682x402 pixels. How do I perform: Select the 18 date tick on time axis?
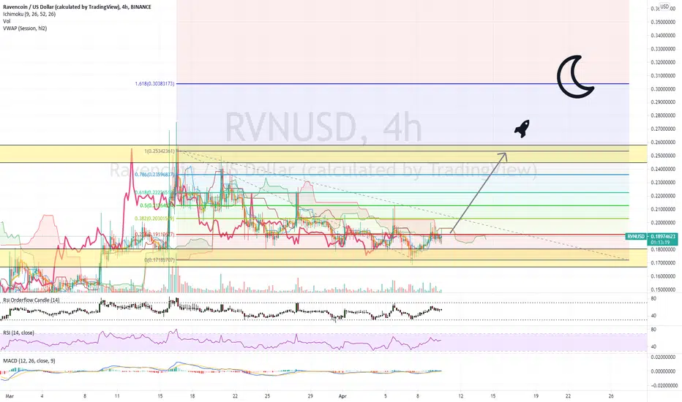(192, 396)
